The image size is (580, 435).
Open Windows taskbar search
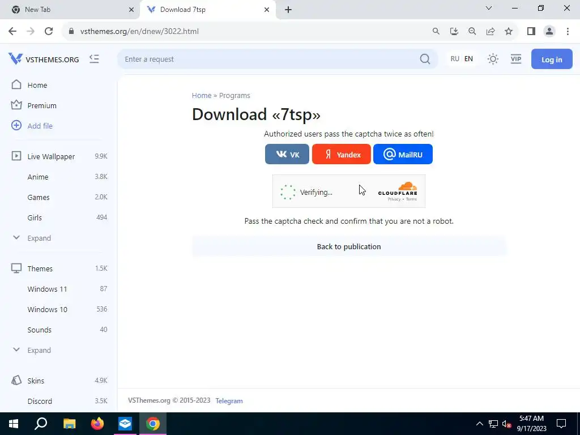pos(41,424)
